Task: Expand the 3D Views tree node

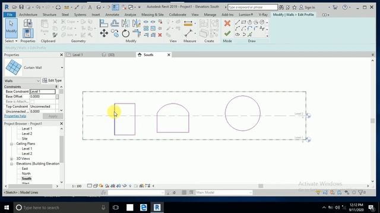Action: pyautogui.click(x=11, y=159)
